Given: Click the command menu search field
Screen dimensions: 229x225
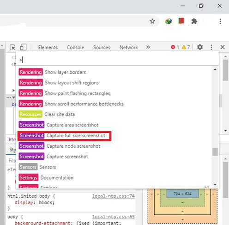Looking at the screenshot, I should point(117,60).
